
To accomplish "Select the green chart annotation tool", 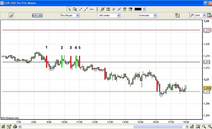I will (102, 9).
